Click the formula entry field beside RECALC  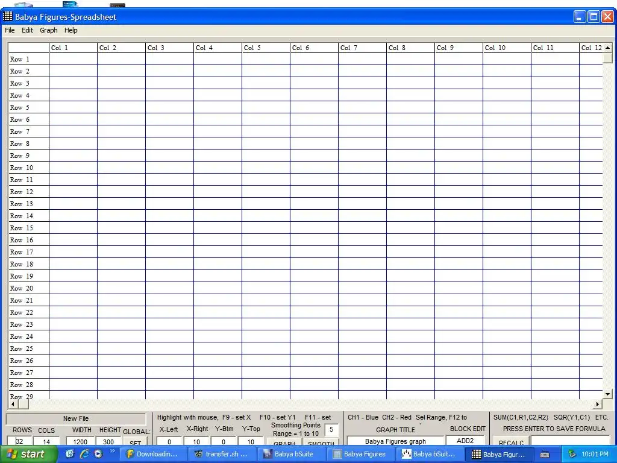(570, 441)
